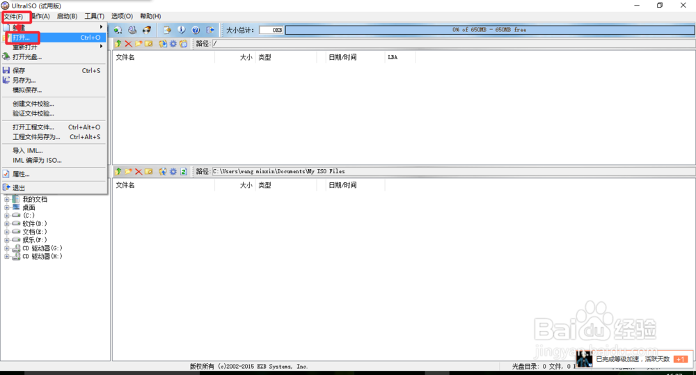Select 打开工程文件... menu entry

point(54,127)
